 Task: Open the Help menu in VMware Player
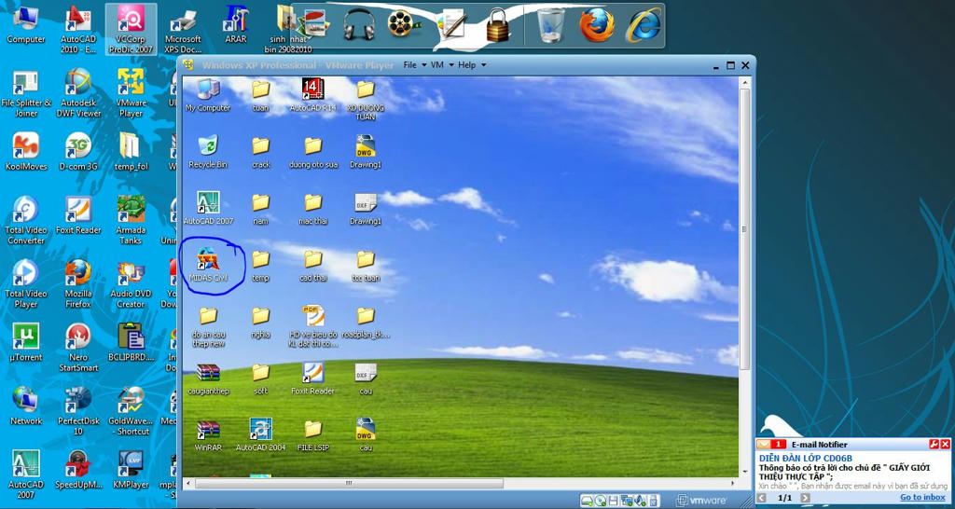pyautogui.click(x=471, y=65)
